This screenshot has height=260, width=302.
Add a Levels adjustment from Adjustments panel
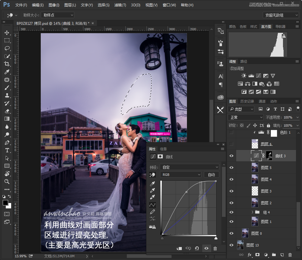[x=251, y=76]
